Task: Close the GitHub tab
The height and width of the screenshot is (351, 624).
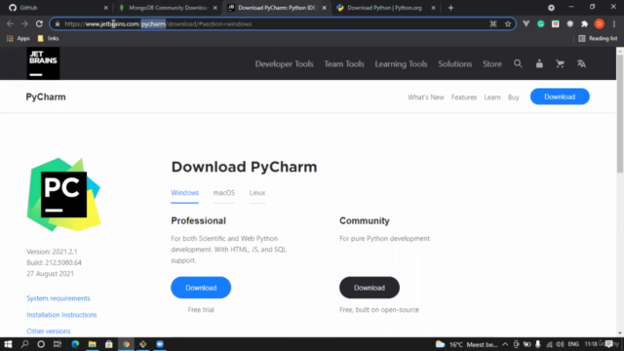Action: (x=106, y=8)
